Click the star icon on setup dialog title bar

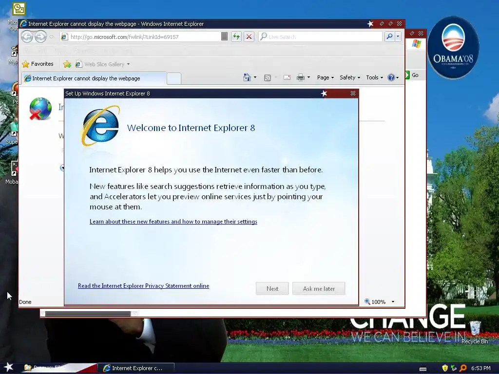click(x=324, y=93)
